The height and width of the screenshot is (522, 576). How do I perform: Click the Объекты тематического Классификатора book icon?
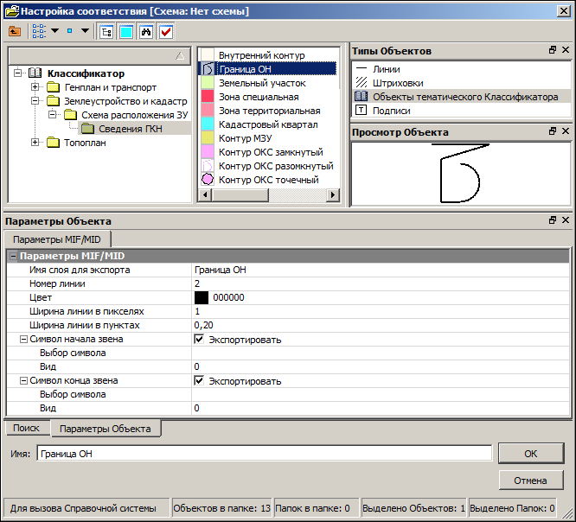pos(362,96)
